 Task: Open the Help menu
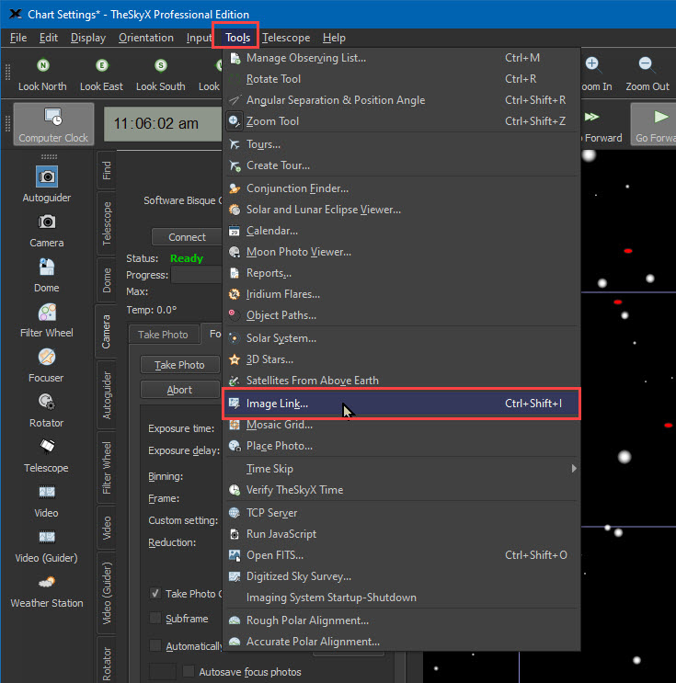coord(334,38)
